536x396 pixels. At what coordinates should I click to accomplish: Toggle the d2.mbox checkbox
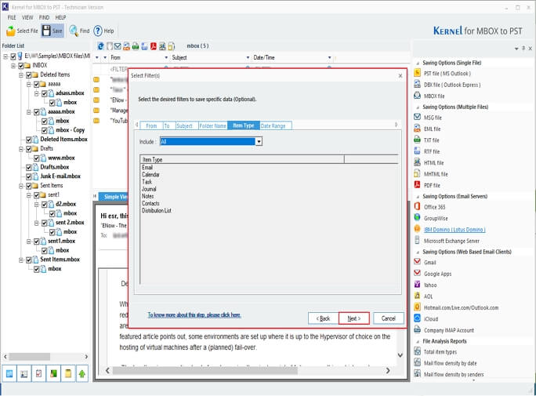tap(45, 204)
